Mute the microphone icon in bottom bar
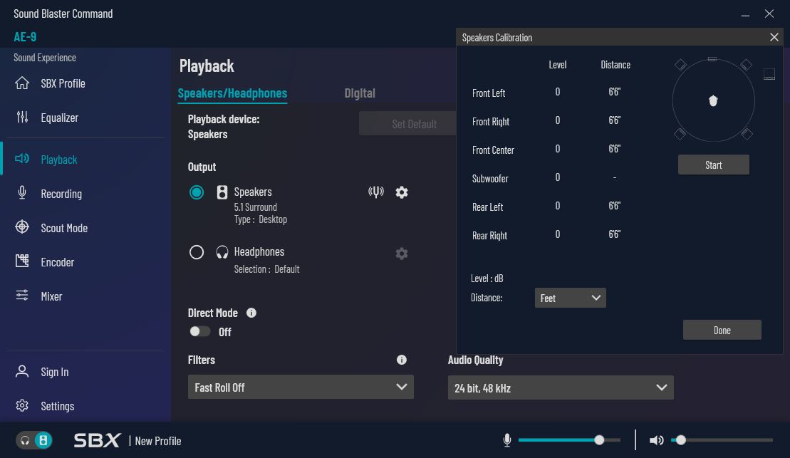Image resolution: width=790 pixels, height=458 pixels. point(507,440)
